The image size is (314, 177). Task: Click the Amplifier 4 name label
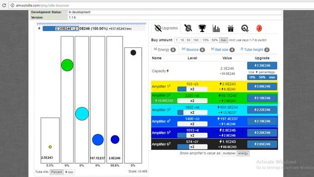point(161,121)
